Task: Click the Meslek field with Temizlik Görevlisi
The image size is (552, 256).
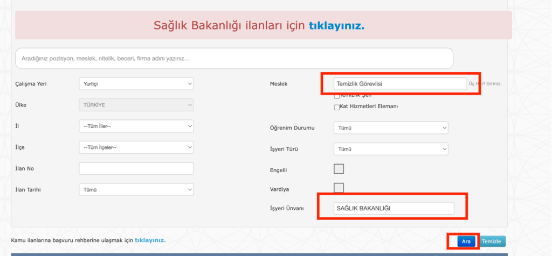Action: (399, 84)
